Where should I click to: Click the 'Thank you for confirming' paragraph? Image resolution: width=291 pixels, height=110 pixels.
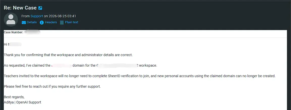pos(68,55)
